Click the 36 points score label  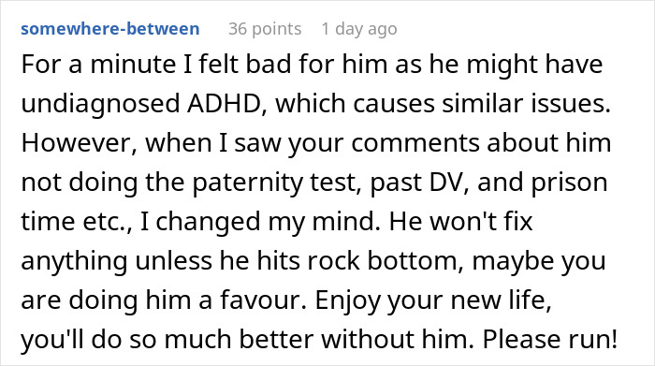pos(265,29)
